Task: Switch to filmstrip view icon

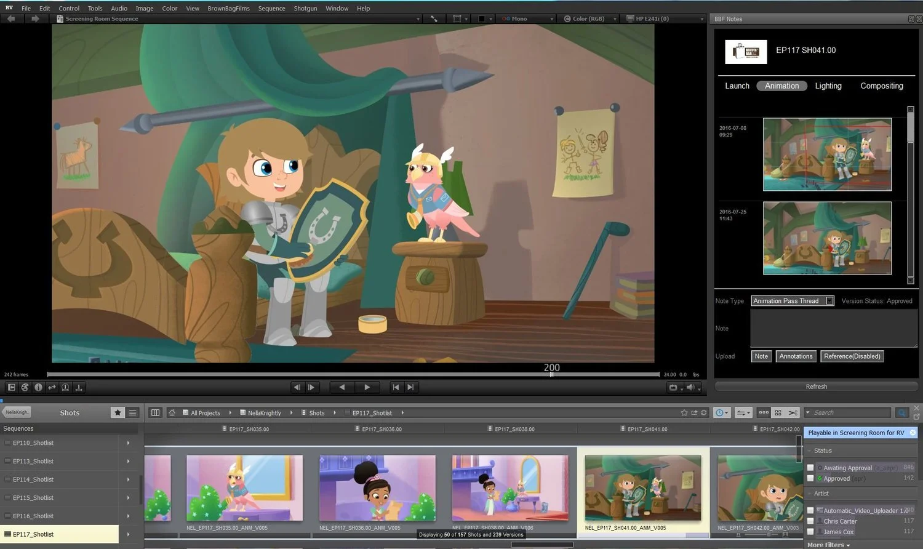Action: [x=764, y=413]
